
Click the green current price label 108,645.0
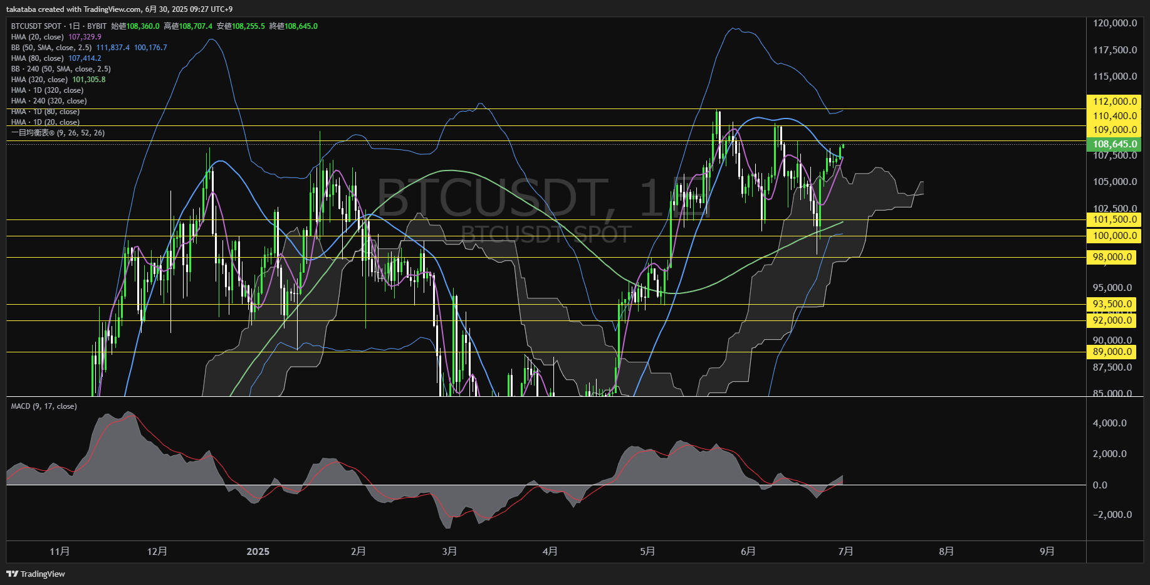click(1114, 144)
